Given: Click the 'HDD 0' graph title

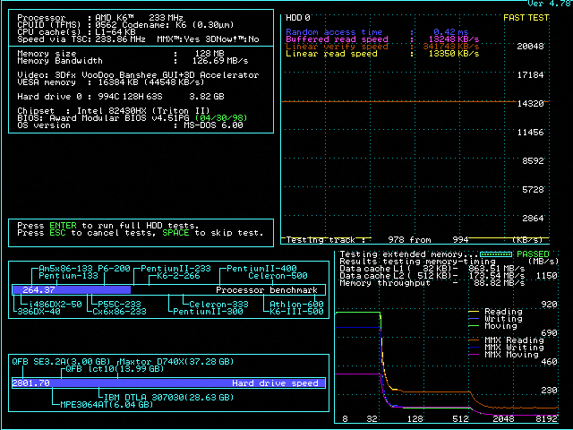Looking at the screenshot, I should click(x=298, y=18).
